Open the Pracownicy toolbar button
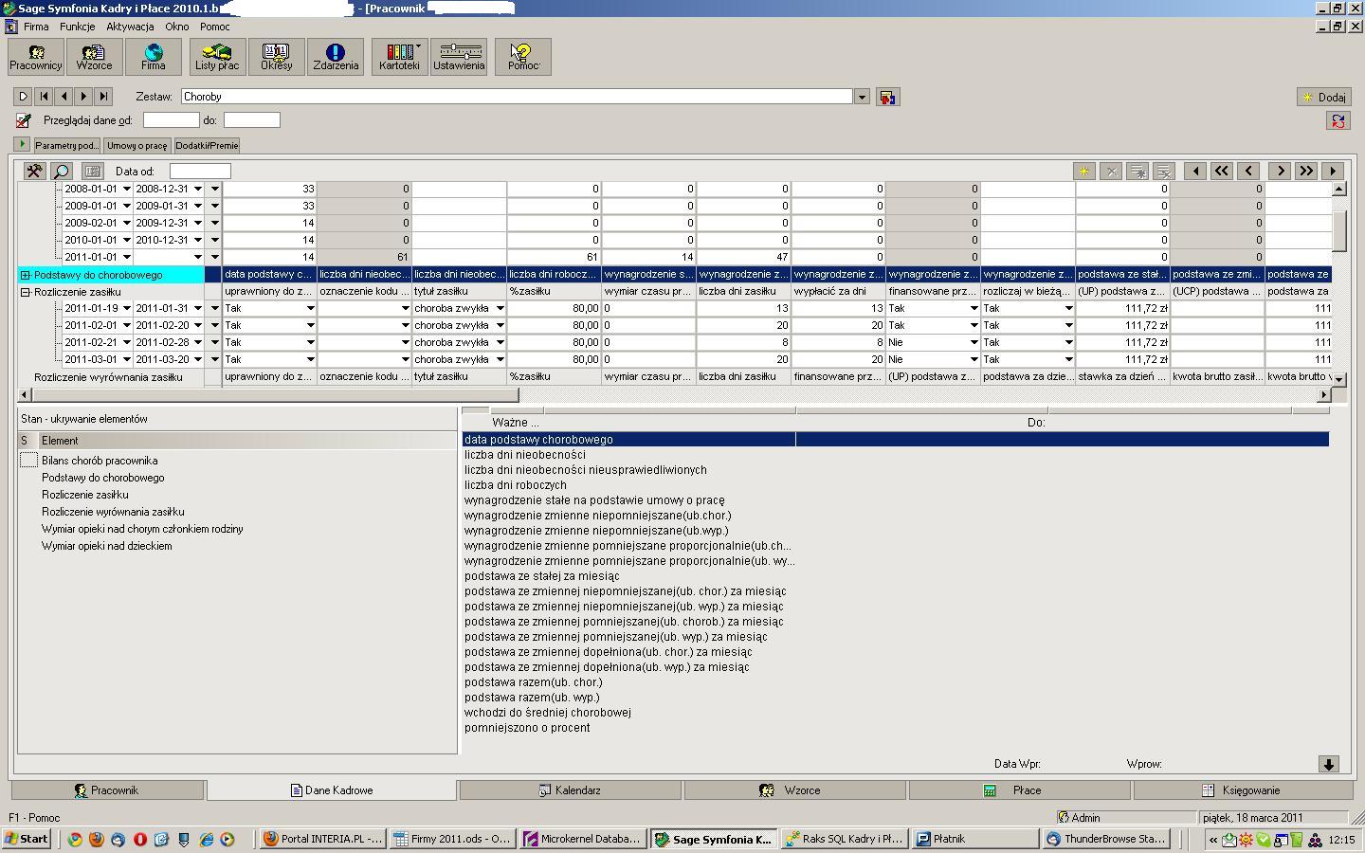 point(36,57)
